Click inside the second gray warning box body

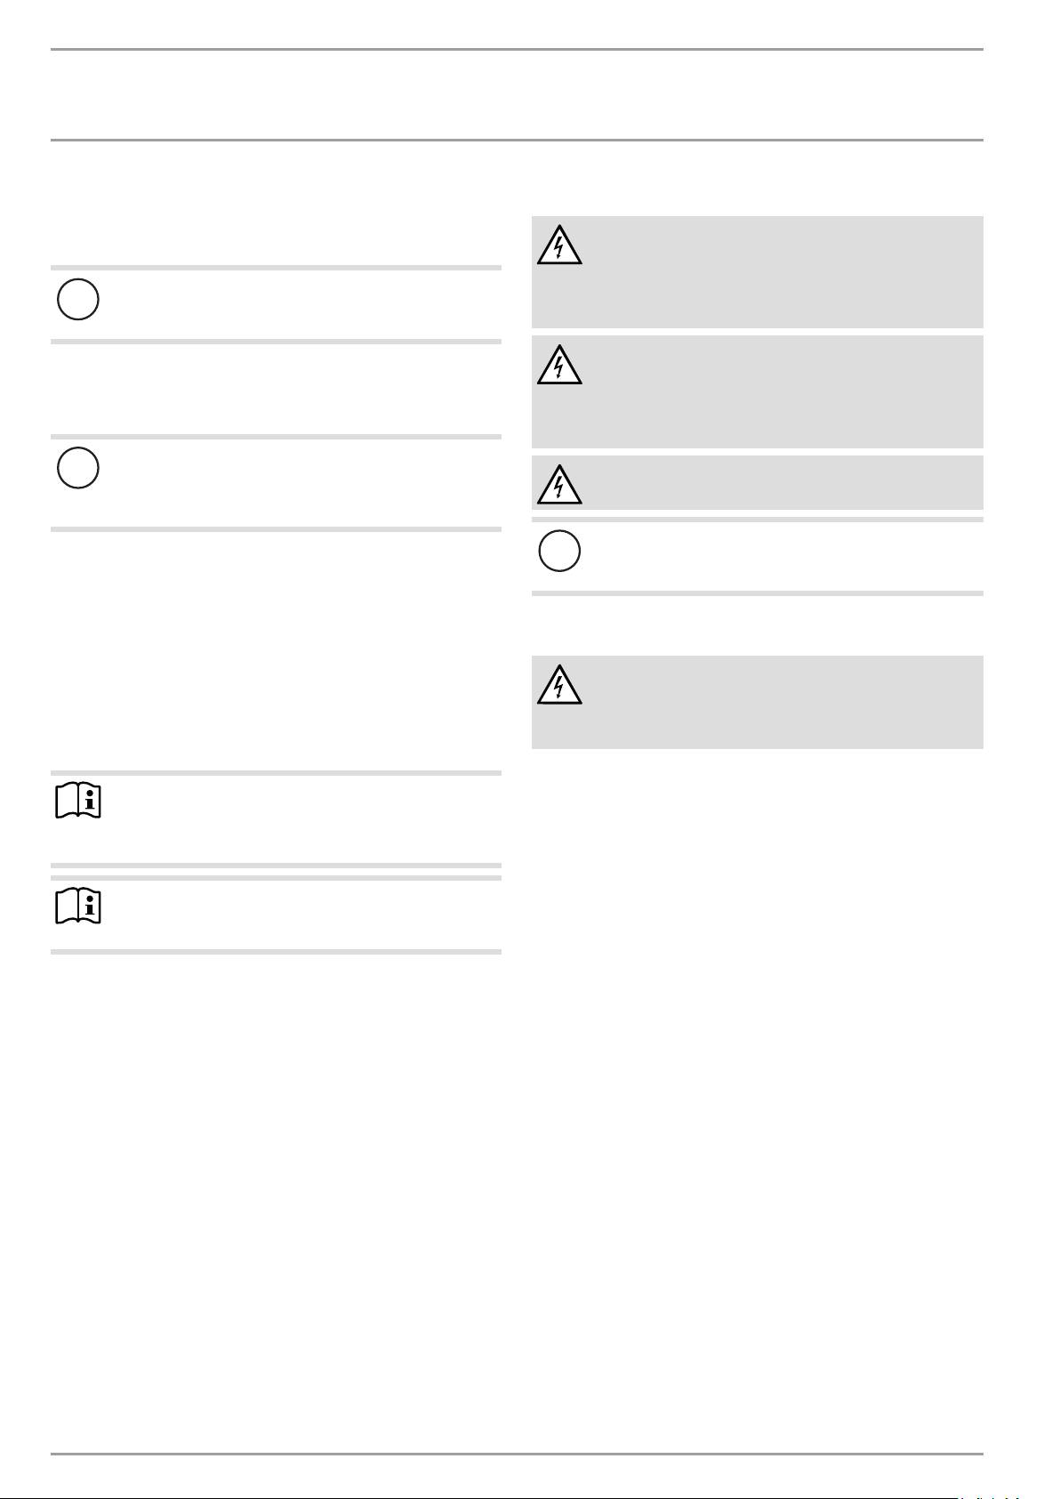coord(774,391)
